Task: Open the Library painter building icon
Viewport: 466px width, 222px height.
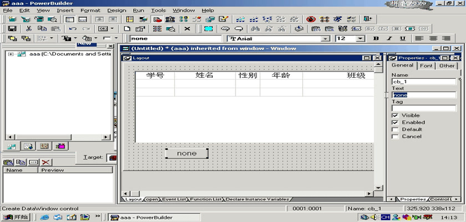Action: pyautogui.click(x=170, y=19)
